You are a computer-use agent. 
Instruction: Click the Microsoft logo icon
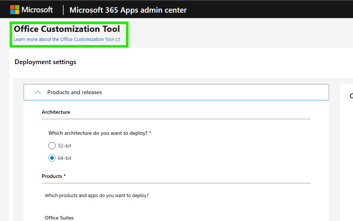pyautogui.click(x=15, y=10)
